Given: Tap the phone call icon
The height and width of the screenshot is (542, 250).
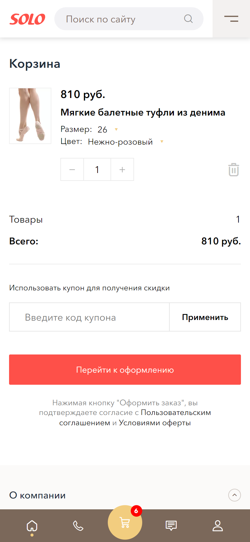Looking at the screenshot, I should 78,526.
